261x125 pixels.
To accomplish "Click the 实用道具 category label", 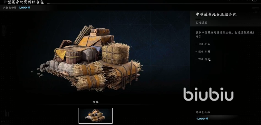I will click(x=202, y=23).
